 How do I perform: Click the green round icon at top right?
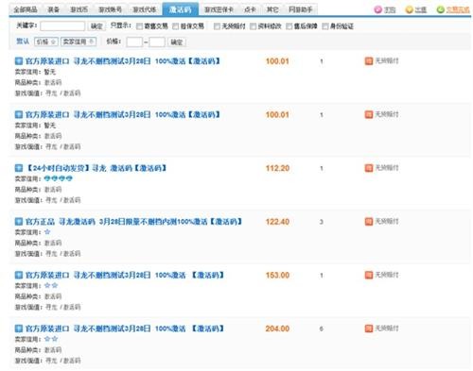[x=440, y=9]
